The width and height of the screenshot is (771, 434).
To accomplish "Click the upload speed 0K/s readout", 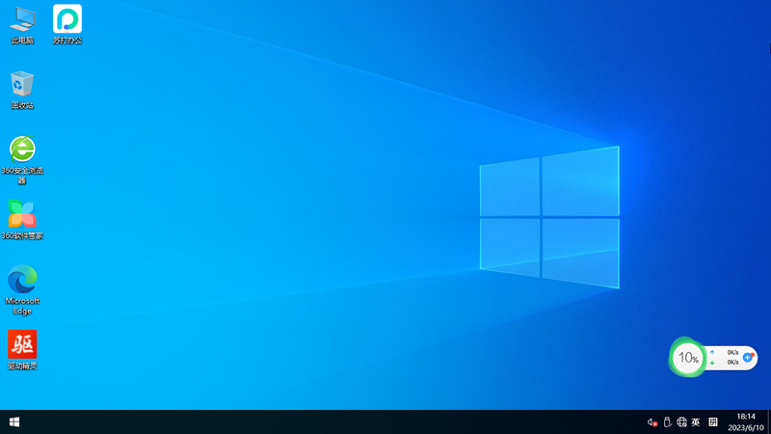I will [732, 352].
